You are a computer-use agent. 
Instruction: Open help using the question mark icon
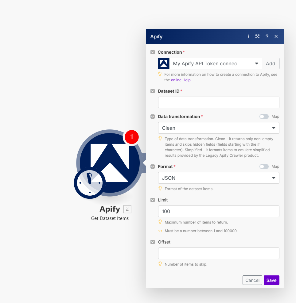pos(267,36)
